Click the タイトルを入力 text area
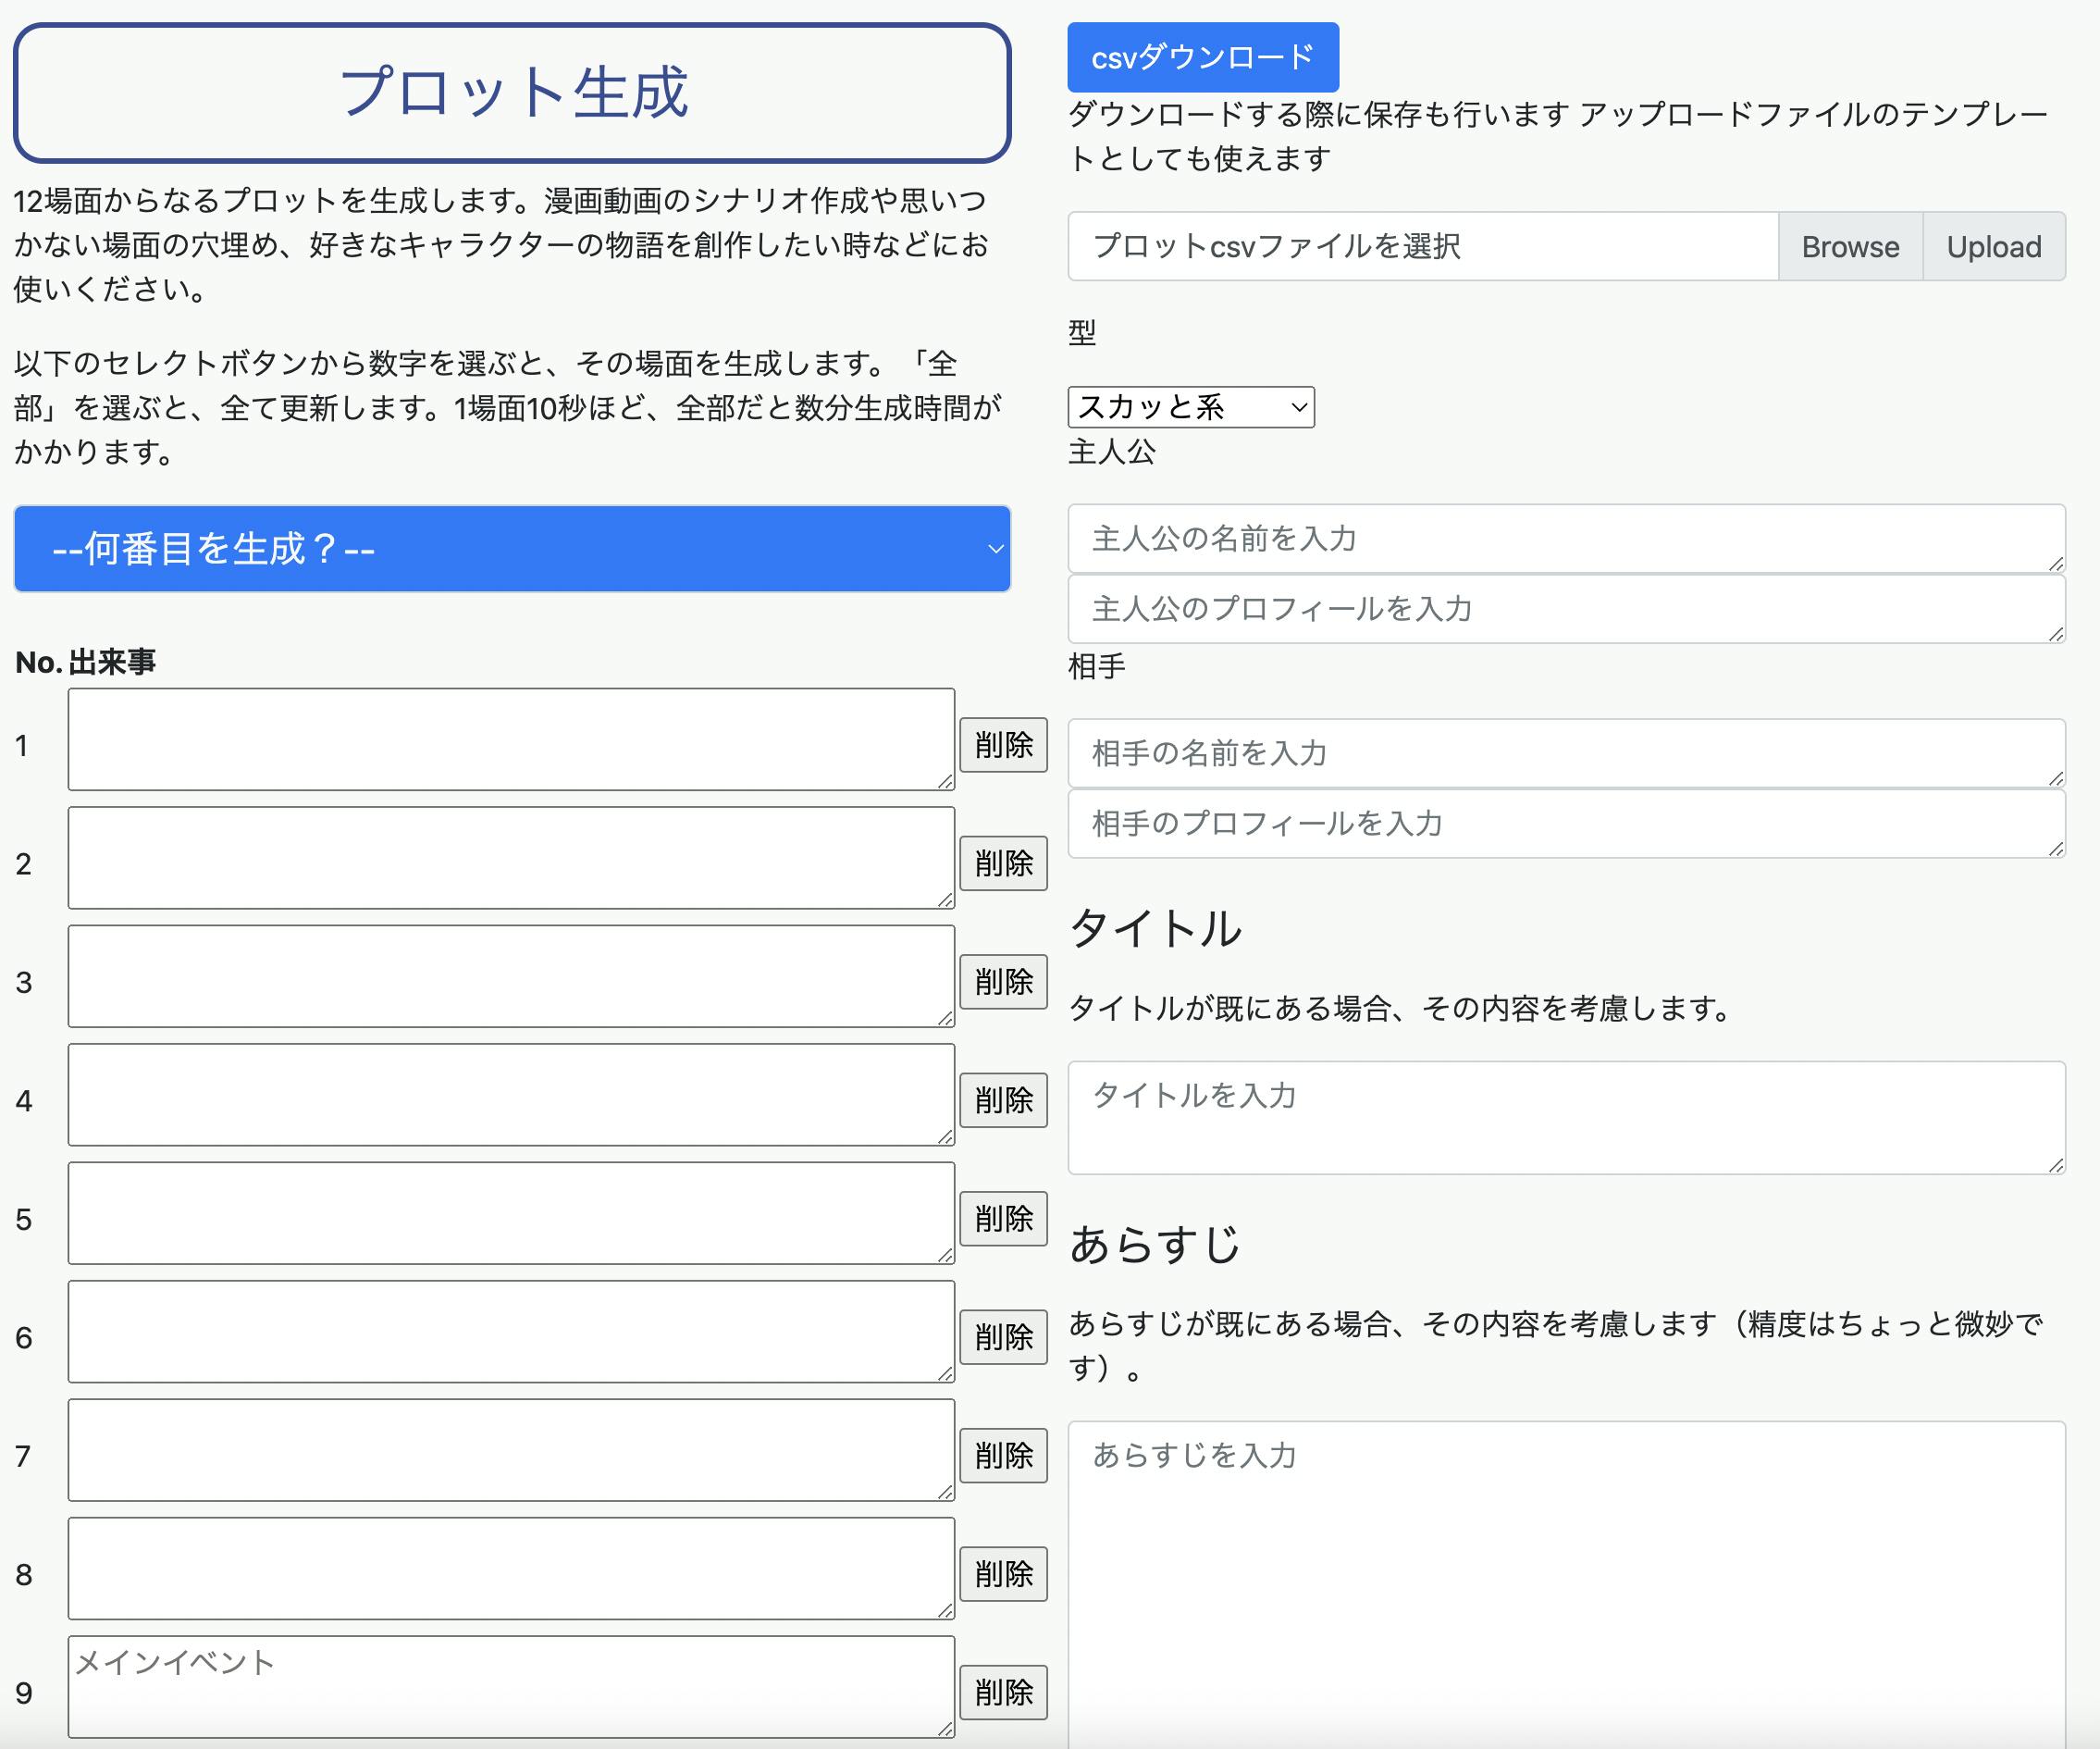The width and height of the screenshot is (2100, 1749). tap(1565, 1117)
